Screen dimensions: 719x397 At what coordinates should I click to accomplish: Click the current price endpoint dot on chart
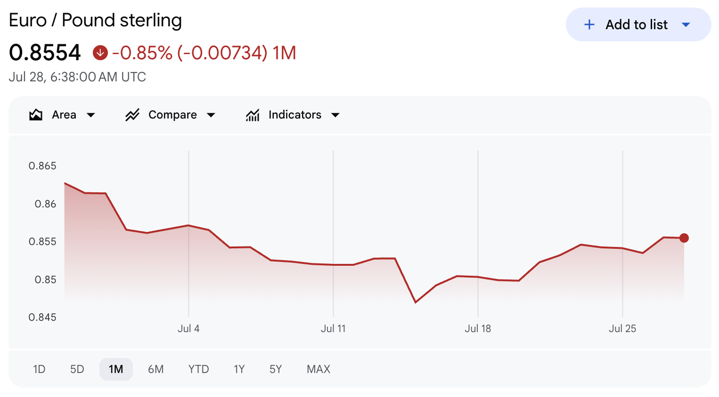click(x=684, y=238)
